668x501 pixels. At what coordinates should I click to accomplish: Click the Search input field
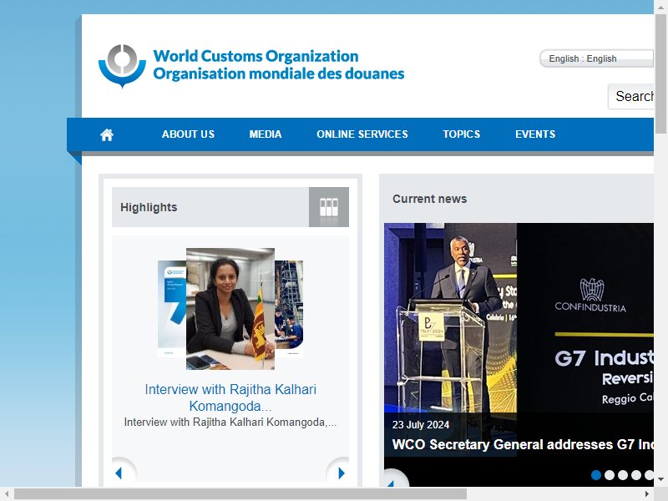coord(631,97)
